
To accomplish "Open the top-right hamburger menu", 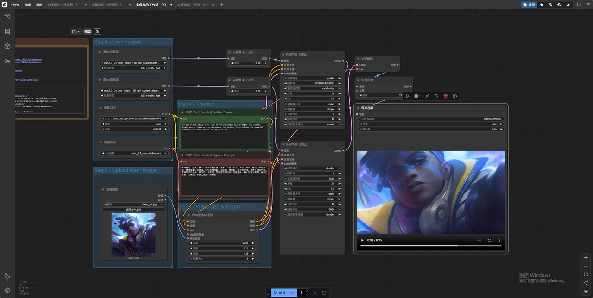I will (587, 5).
